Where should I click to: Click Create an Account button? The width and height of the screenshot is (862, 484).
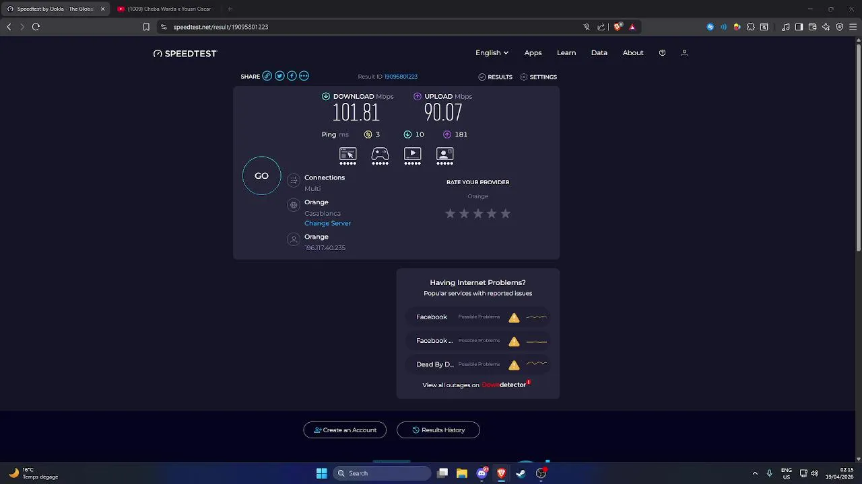(x=345, y=430)
